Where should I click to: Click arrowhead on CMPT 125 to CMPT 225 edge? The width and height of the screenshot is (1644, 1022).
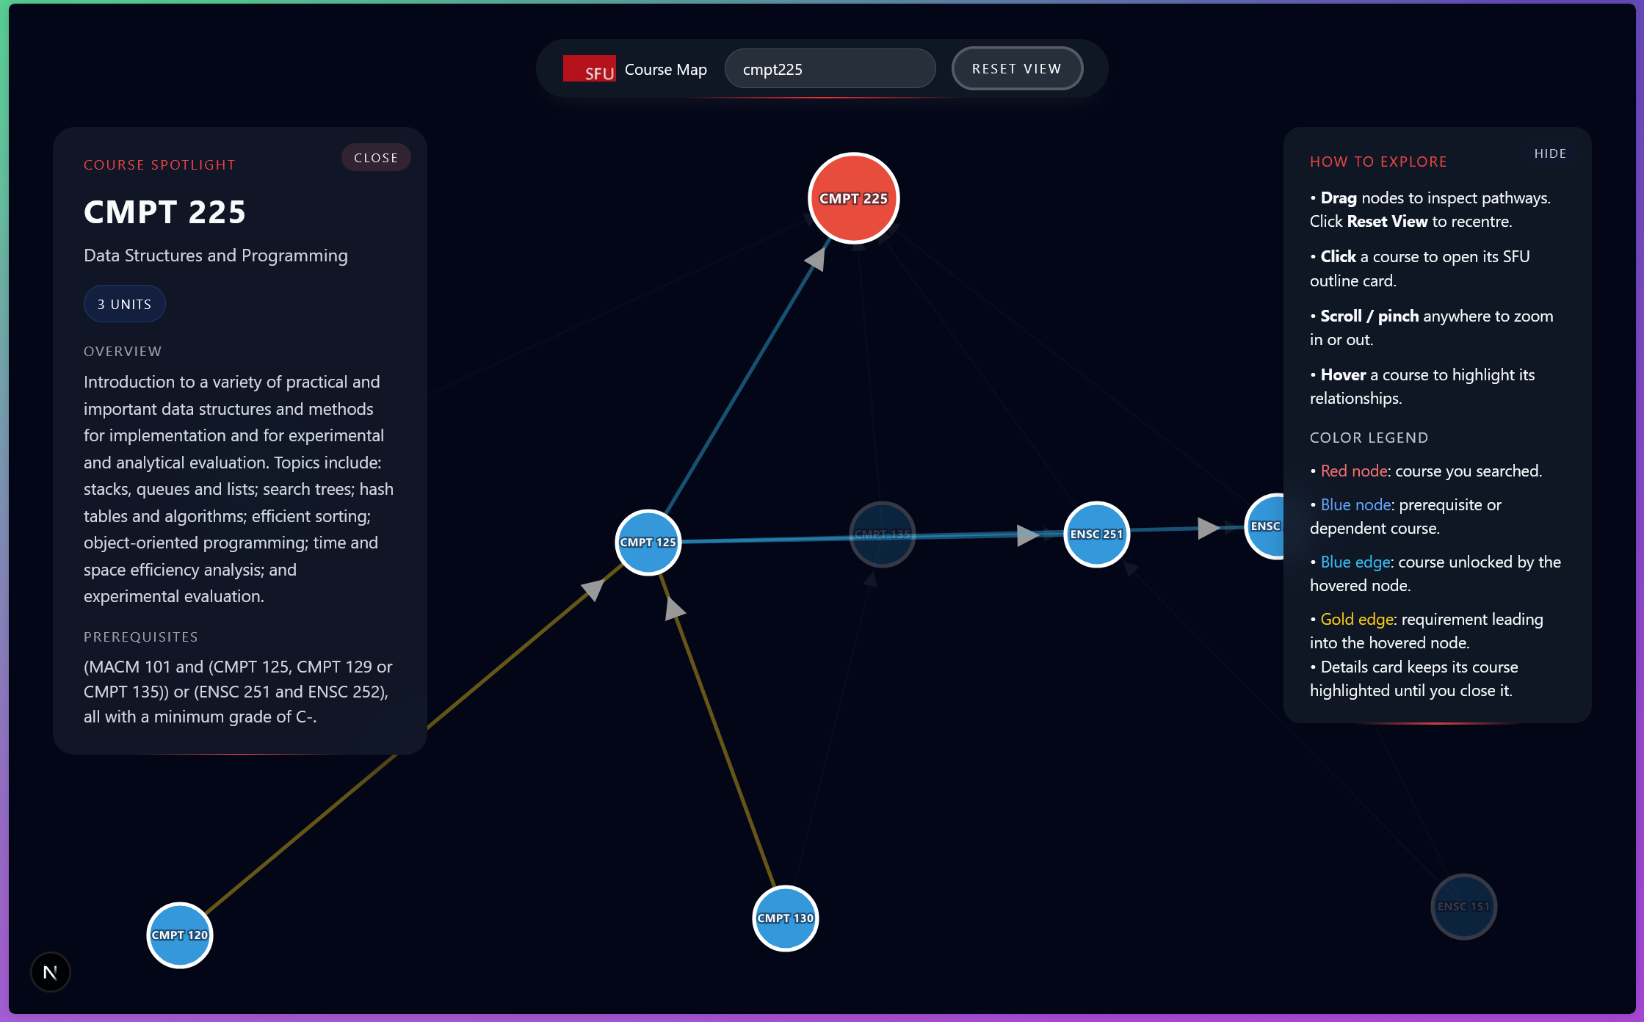[816, 258]
